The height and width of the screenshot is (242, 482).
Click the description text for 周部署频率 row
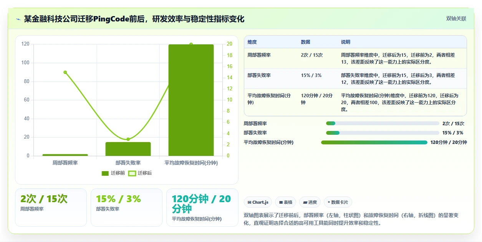click(398, 58)
